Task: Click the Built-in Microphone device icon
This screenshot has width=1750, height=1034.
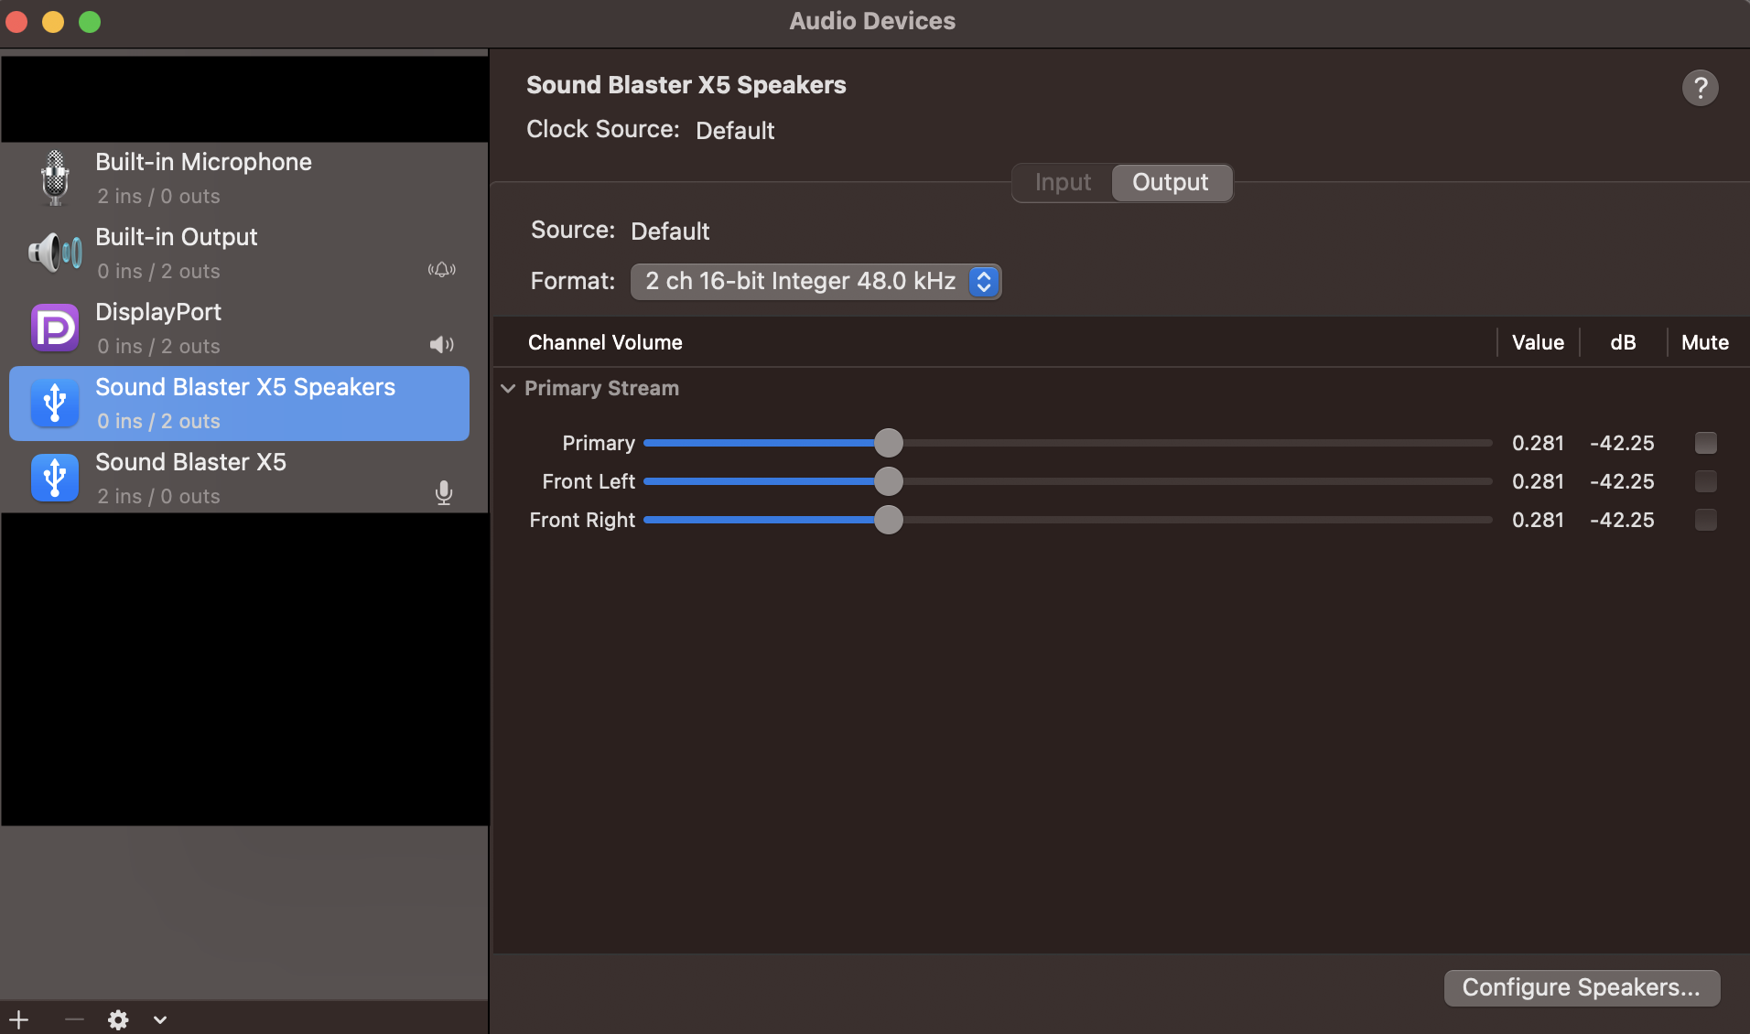Action: [x=55, y=178]
